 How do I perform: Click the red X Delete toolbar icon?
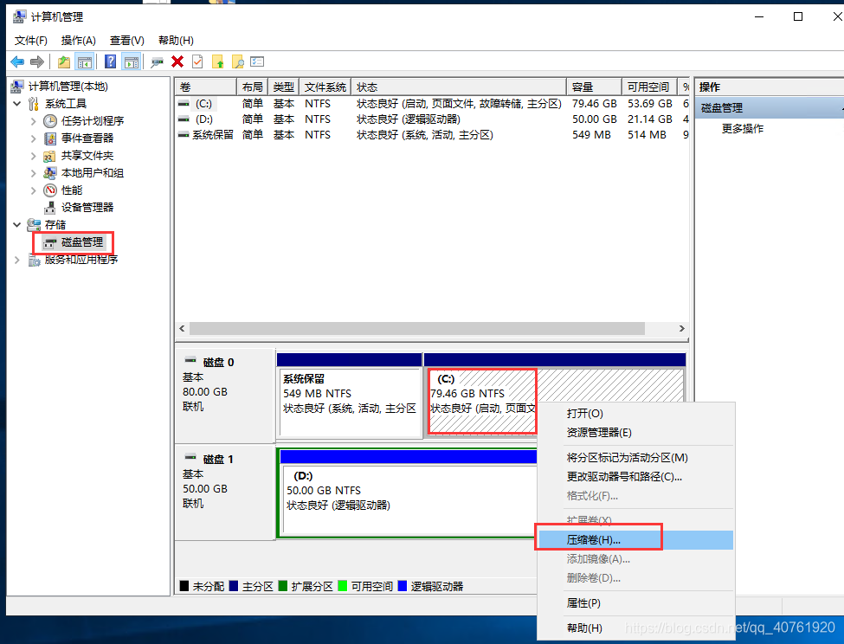coord(177,61)
